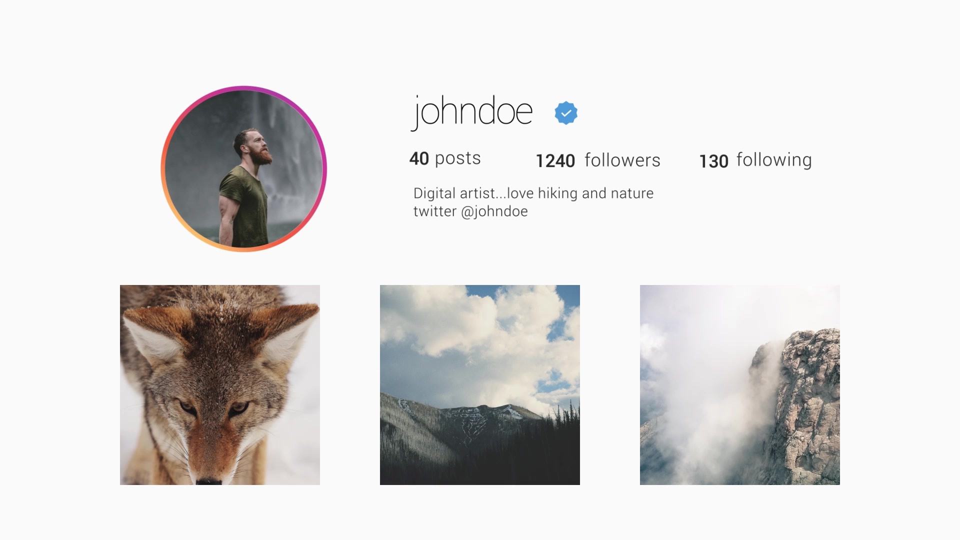The height and width of the screenshot is (540, 960).
Task: Click the word followers
Action: [x=622, y=160]
